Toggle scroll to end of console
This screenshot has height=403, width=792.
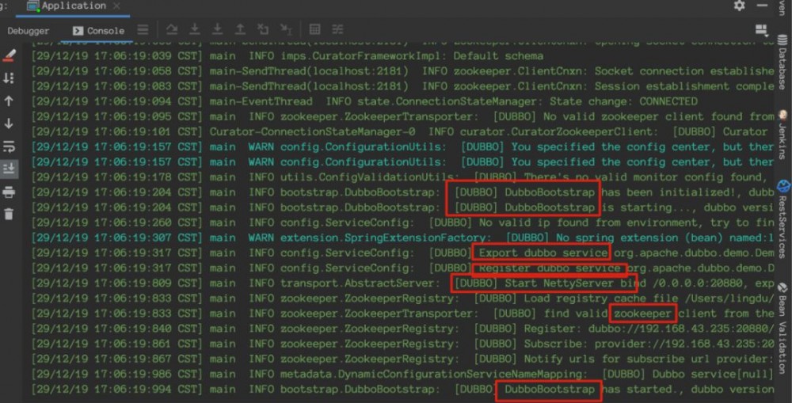[x=9, y=169]
